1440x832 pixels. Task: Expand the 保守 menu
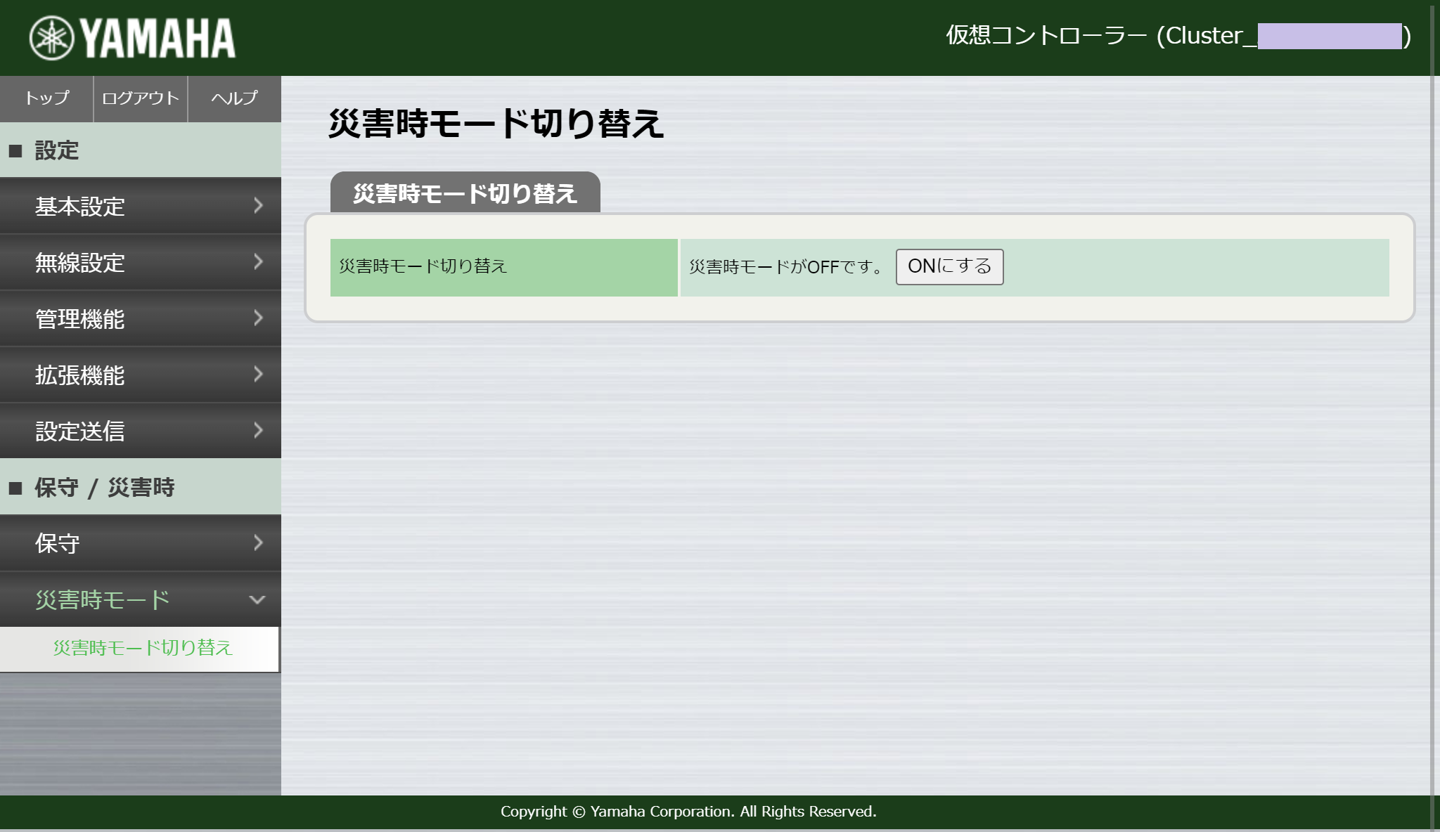click(140, 543)
